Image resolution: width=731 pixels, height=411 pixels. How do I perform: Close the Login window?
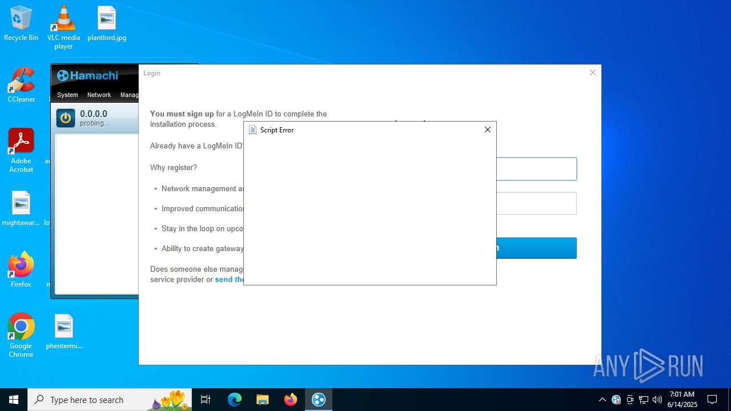pos(593,72)
